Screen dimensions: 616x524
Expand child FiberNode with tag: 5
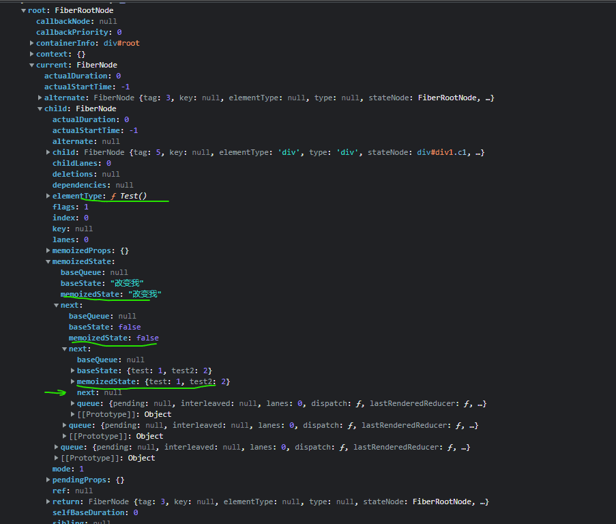click(x=48, y=153)
